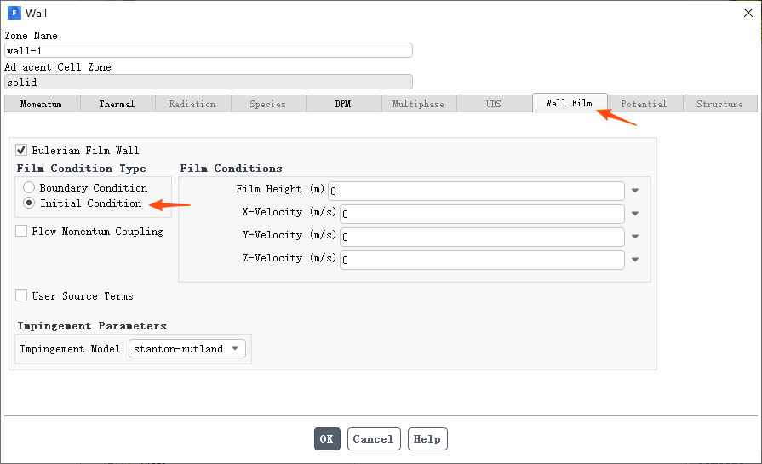Click the Structure tab
762x464 pixels.
click(x=719, y=104)
